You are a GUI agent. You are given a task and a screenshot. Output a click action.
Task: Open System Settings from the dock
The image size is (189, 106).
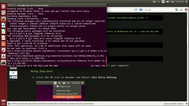coord(3,50)
